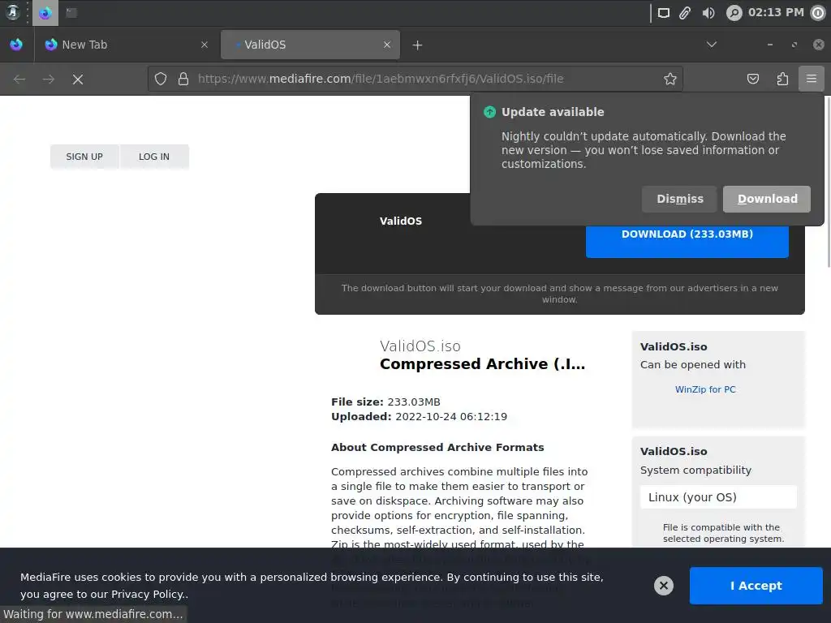
Task: Close the cookie banner with X
Action: [664, 586]
